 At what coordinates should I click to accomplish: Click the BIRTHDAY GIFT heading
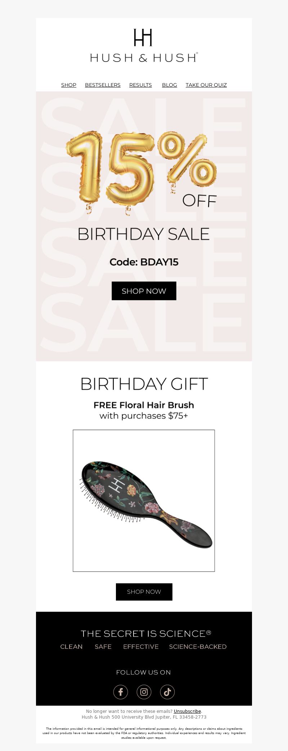point(144,384)
